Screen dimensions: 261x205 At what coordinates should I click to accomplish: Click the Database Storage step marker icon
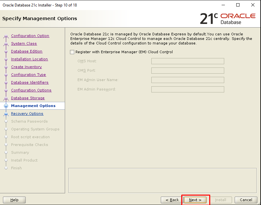[6, 98]
